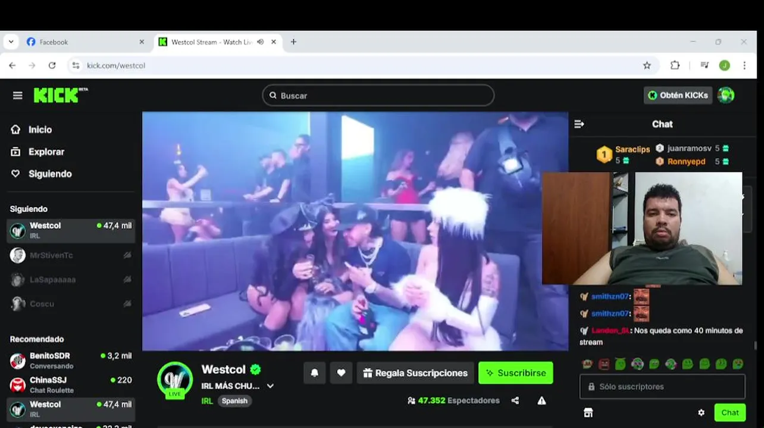
Task: Open the media control icon in Chrome toolbar
Action: [704, 65]
